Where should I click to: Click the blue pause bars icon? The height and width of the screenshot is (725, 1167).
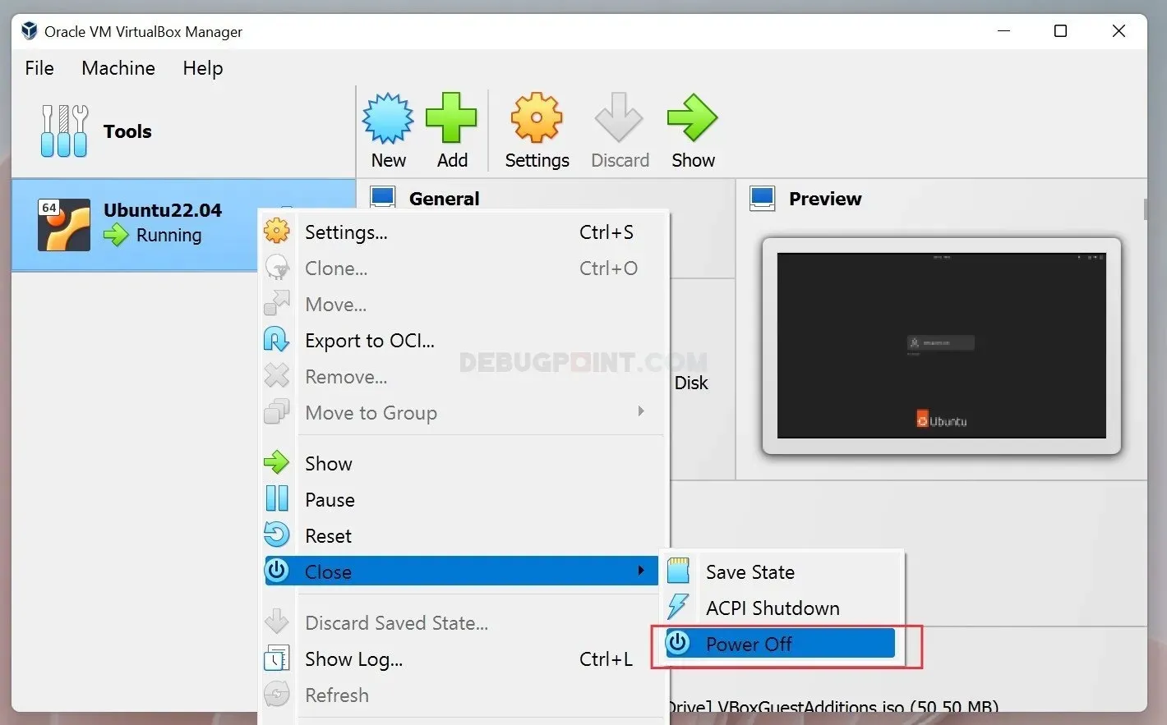click(x=277, y=499)
